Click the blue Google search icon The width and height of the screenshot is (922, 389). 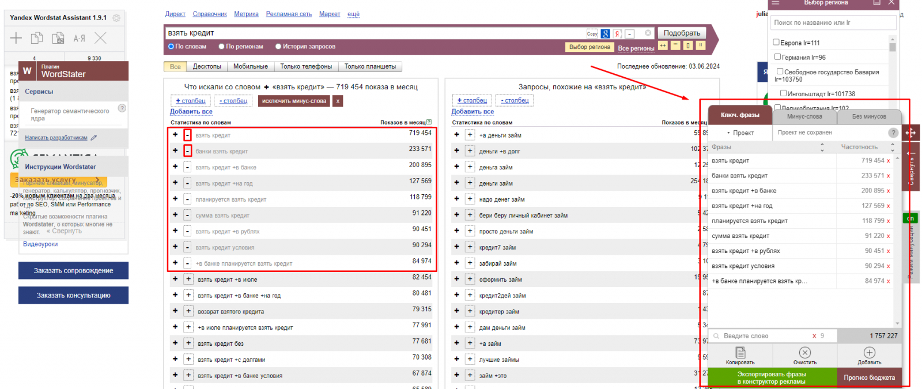pyautogui.click(x=605, y=34)
